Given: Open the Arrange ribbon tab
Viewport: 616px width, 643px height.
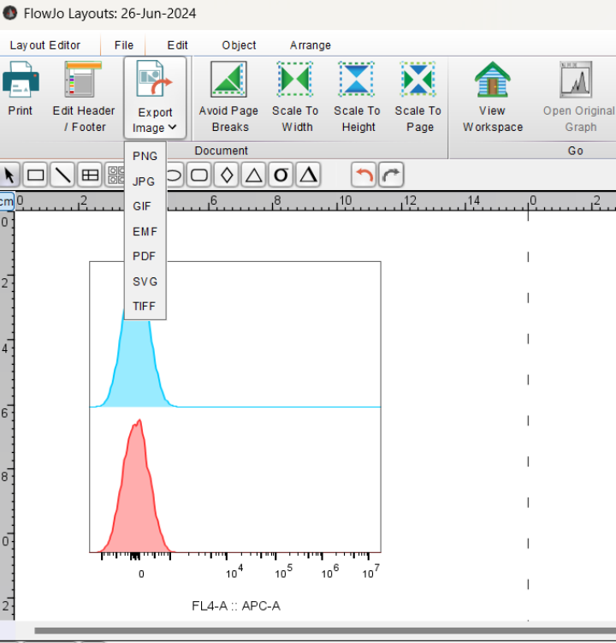Looking at the screenshot, I should tap(311, 45).
